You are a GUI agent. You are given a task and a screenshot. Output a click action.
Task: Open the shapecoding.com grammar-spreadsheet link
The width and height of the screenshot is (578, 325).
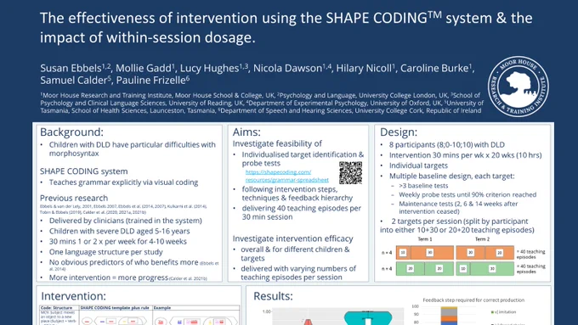pyautogui.click(x=286, y=176)
